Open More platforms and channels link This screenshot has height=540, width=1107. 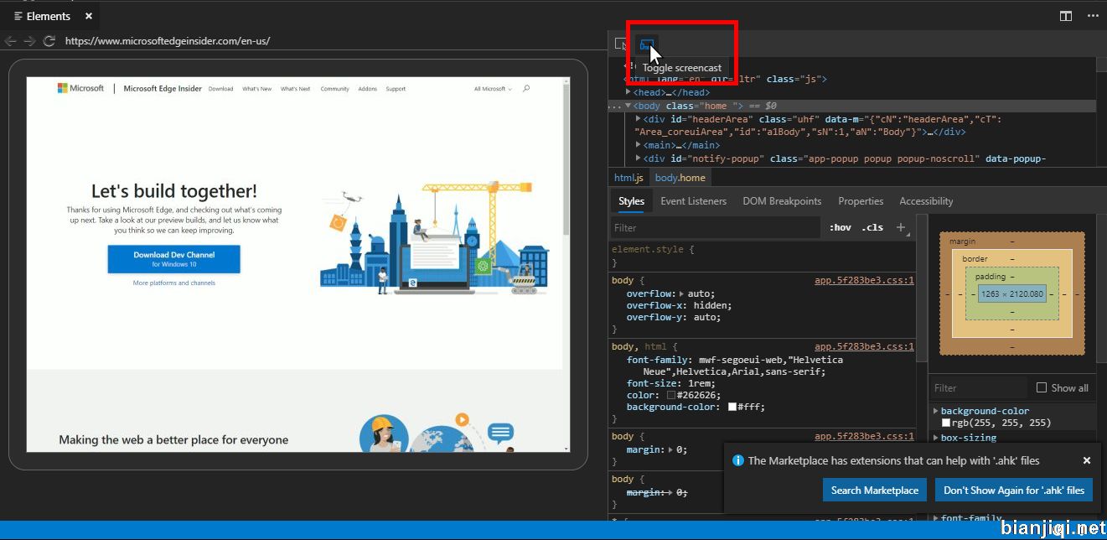coord(174,283)
